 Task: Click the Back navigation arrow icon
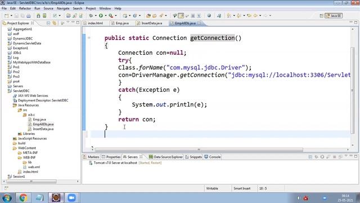click(255, 16)
